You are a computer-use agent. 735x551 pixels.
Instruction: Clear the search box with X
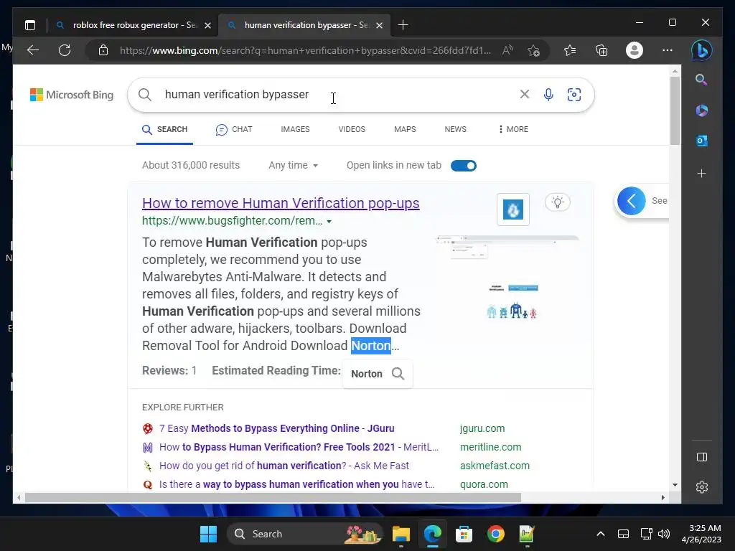pos(525,94)
